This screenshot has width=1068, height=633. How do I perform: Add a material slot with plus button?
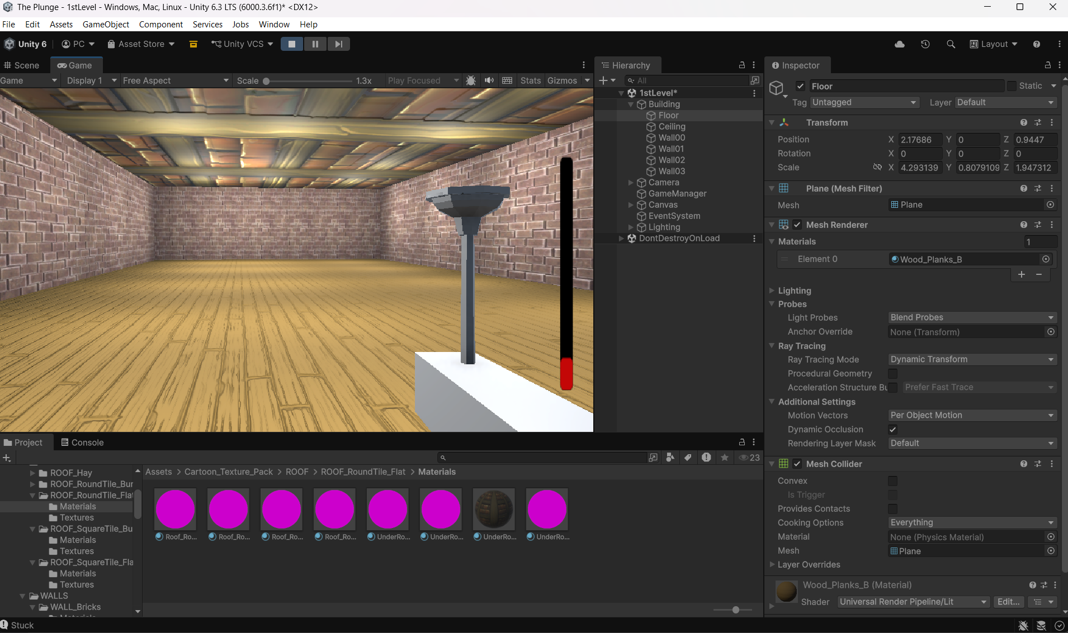click(1022, 274)
